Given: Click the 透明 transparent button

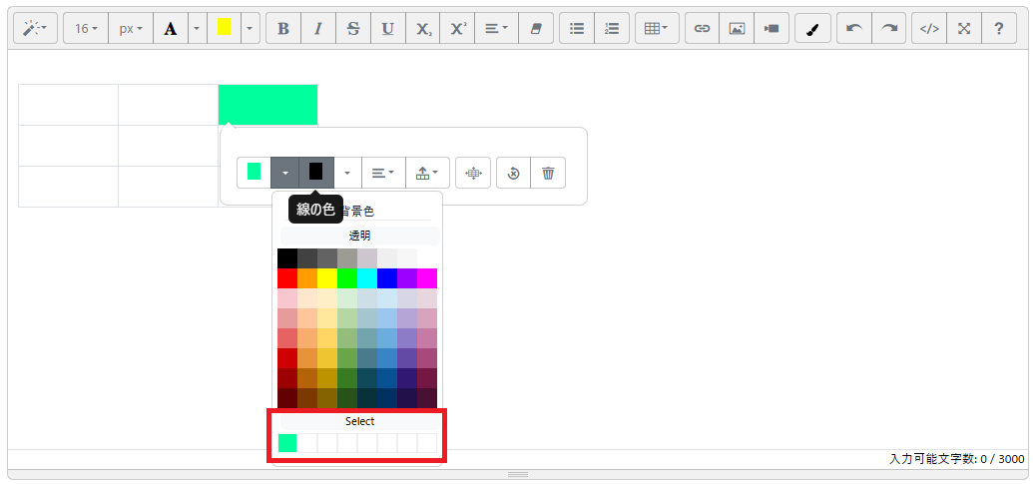Looking at the screenshot, I should pos(359,237).
